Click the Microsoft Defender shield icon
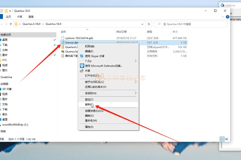The image size is (241, 160). (82, 66)
